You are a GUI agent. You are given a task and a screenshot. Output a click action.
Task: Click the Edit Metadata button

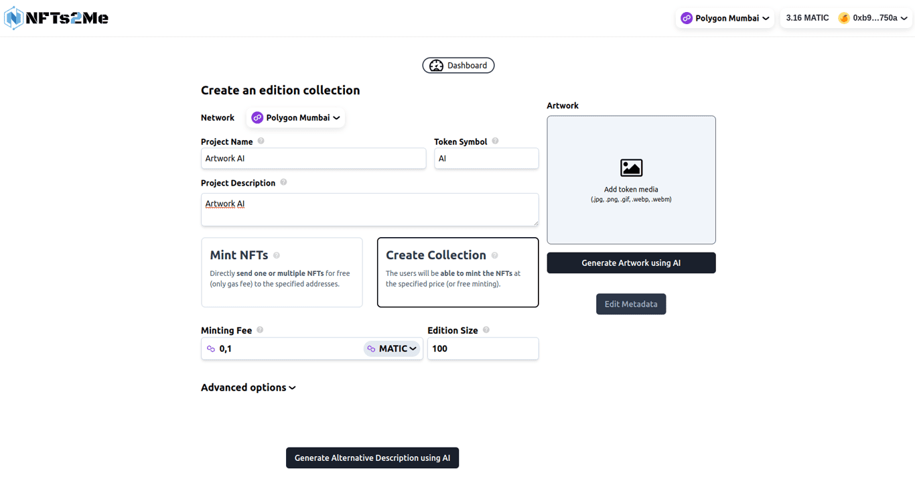[631, 304]
